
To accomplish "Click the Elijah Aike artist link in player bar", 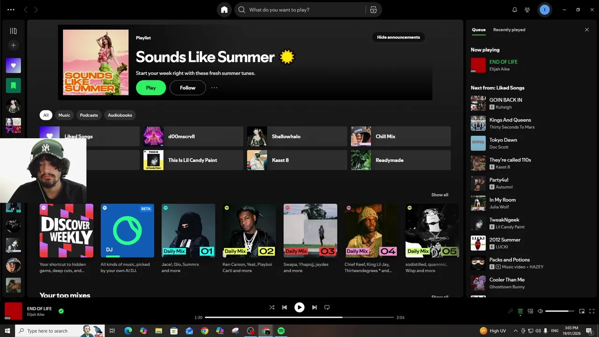I will pyautogui.click(x=36, y=315).
